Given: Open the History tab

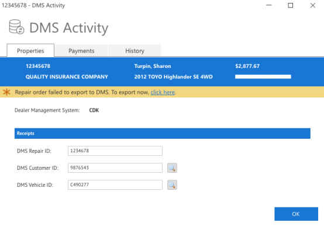Looking at the screenshot, I should click(135, 50).
